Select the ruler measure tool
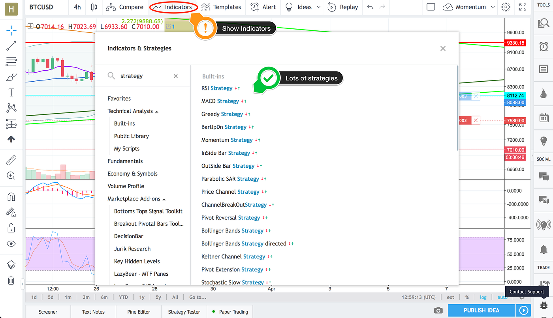Viewport: 553px width, 318px height. click(x=11, y=161)
